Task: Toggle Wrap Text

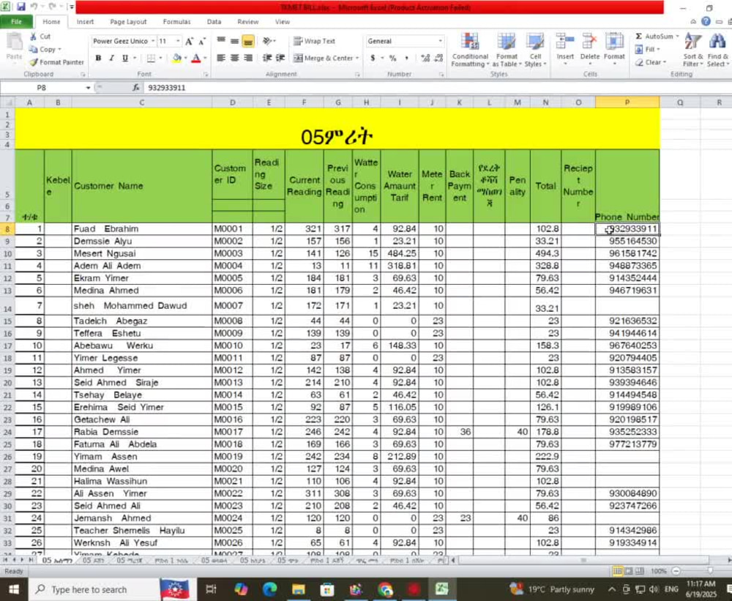Action: click(314, 41)
